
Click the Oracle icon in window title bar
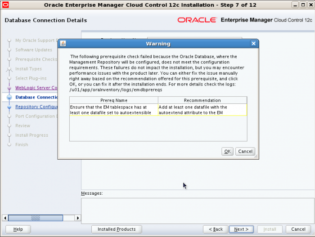pos(5,4)
